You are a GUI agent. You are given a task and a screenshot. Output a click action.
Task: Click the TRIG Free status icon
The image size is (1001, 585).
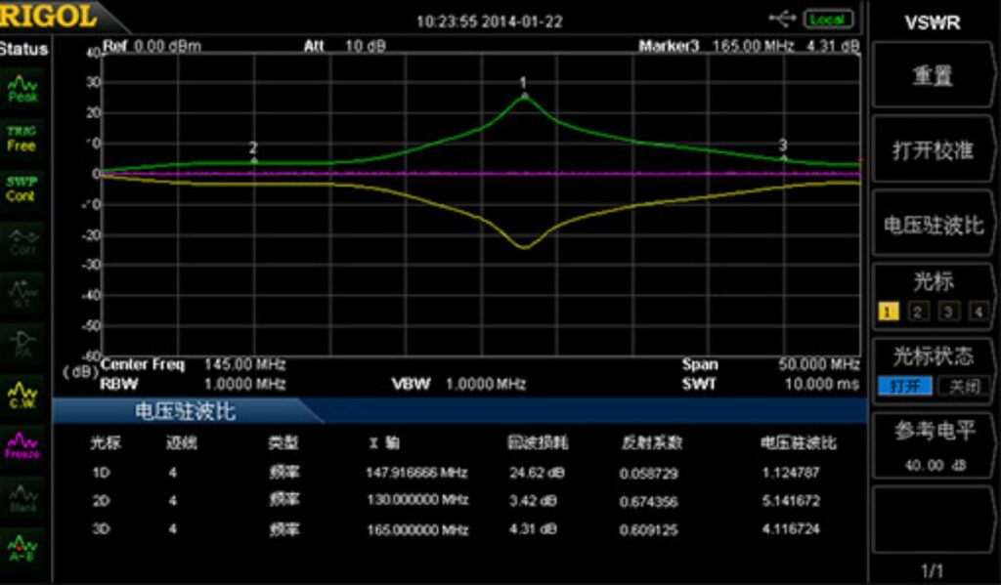pos(22,139)
